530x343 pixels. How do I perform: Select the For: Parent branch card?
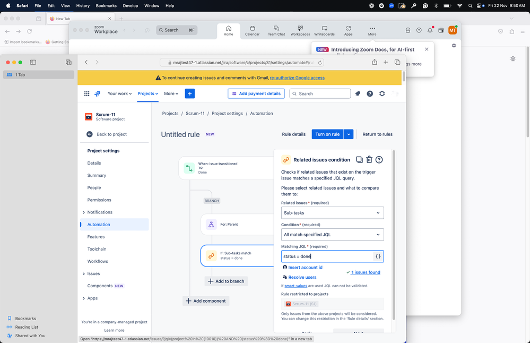237,224
